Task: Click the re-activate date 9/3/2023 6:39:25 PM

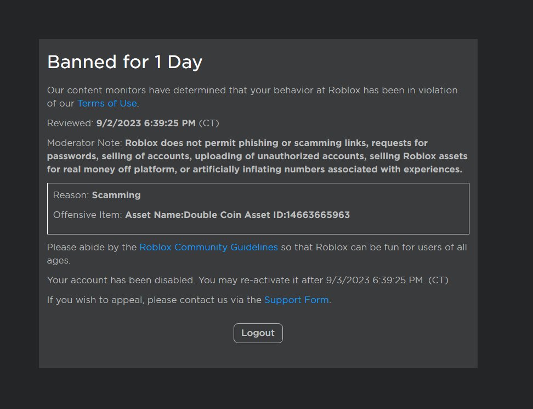Action: point(375,281)
